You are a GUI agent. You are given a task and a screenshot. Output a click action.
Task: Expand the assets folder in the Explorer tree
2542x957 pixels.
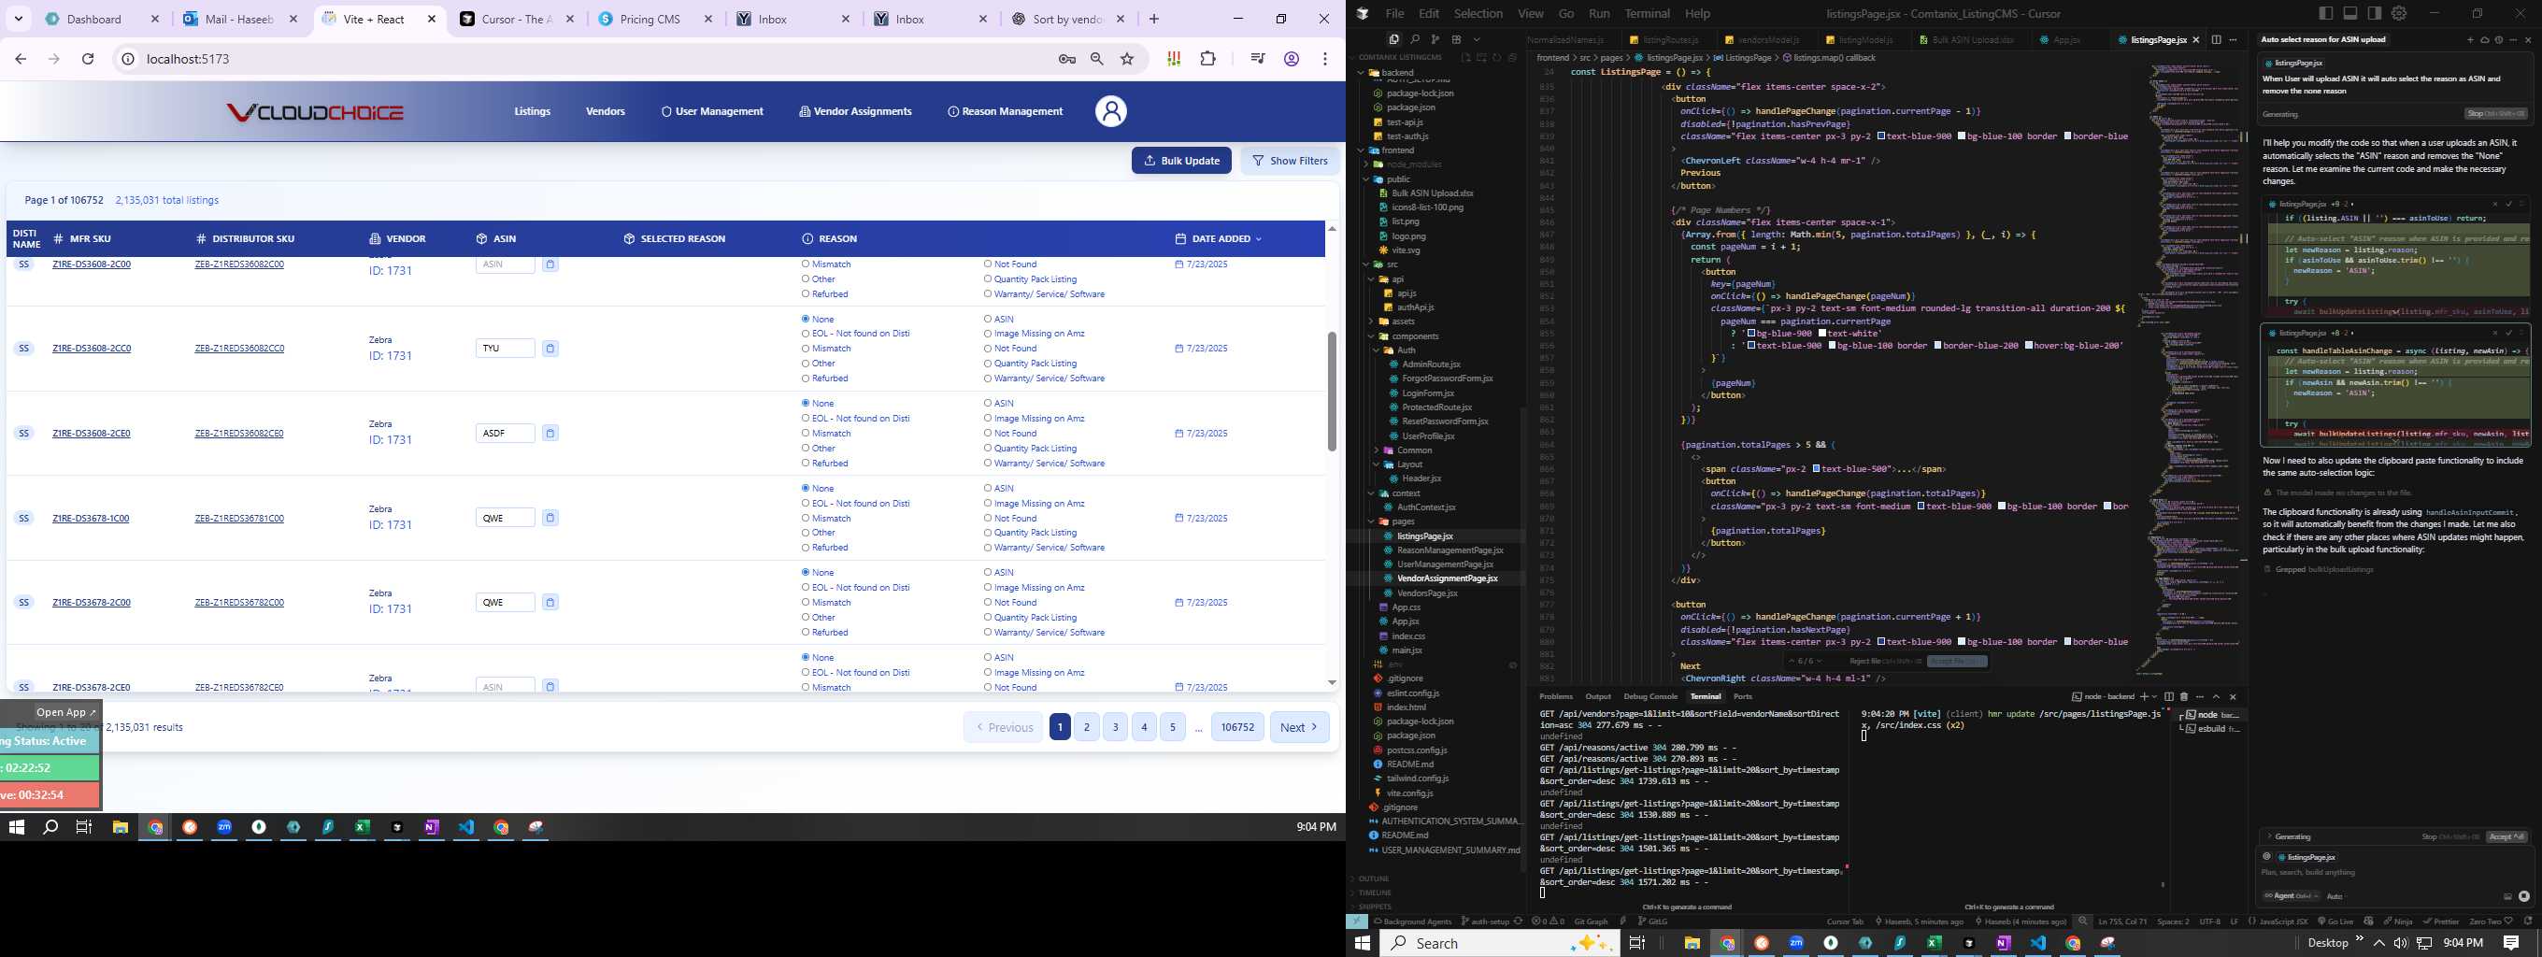1371,321
